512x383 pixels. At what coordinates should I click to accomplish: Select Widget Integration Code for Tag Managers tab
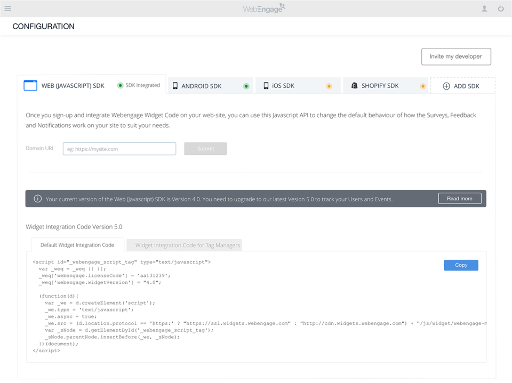click(x=184, y=245)
